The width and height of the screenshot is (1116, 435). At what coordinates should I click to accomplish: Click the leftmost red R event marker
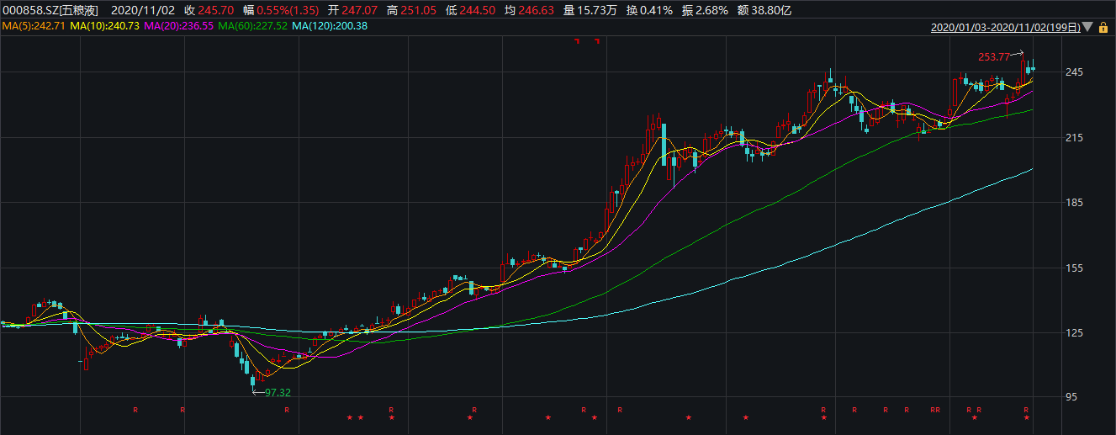pyautogui.click(x=135, y=410)
